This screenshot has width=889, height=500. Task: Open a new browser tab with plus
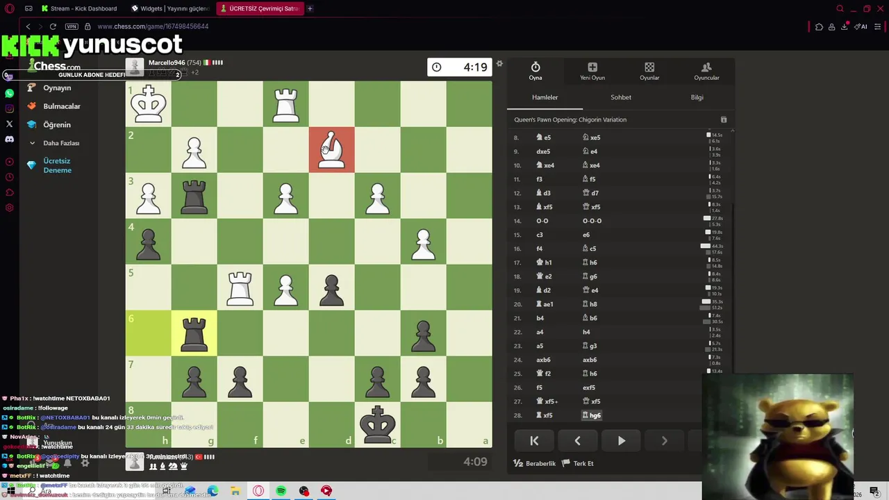click(310, 8)
